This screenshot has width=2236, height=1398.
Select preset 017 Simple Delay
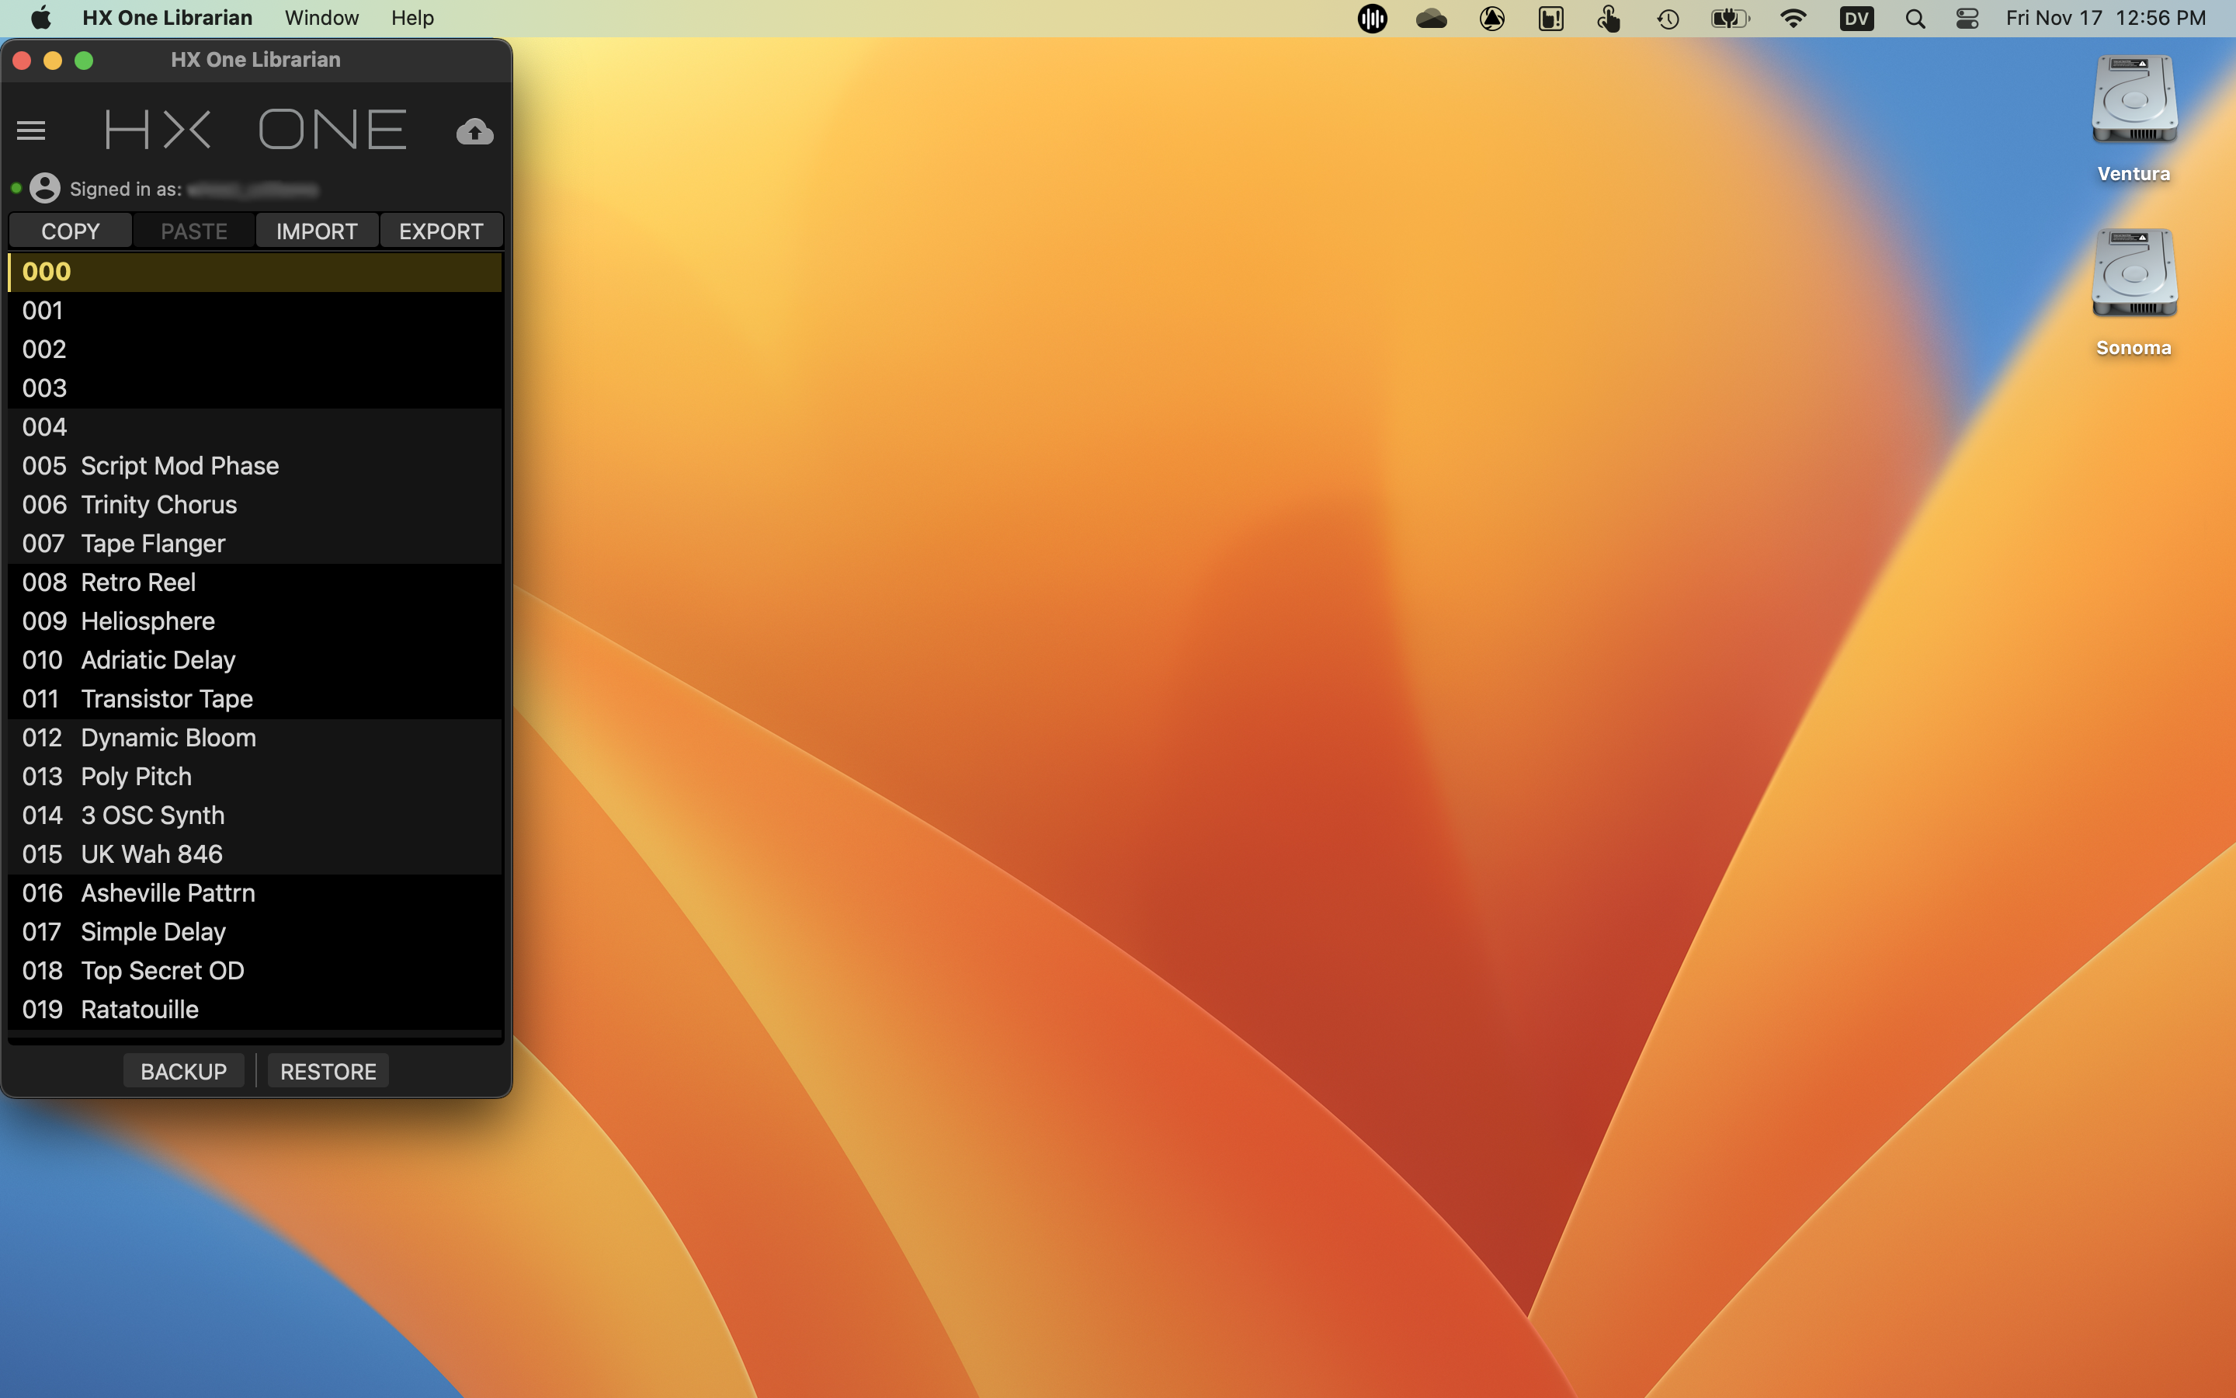255,932
